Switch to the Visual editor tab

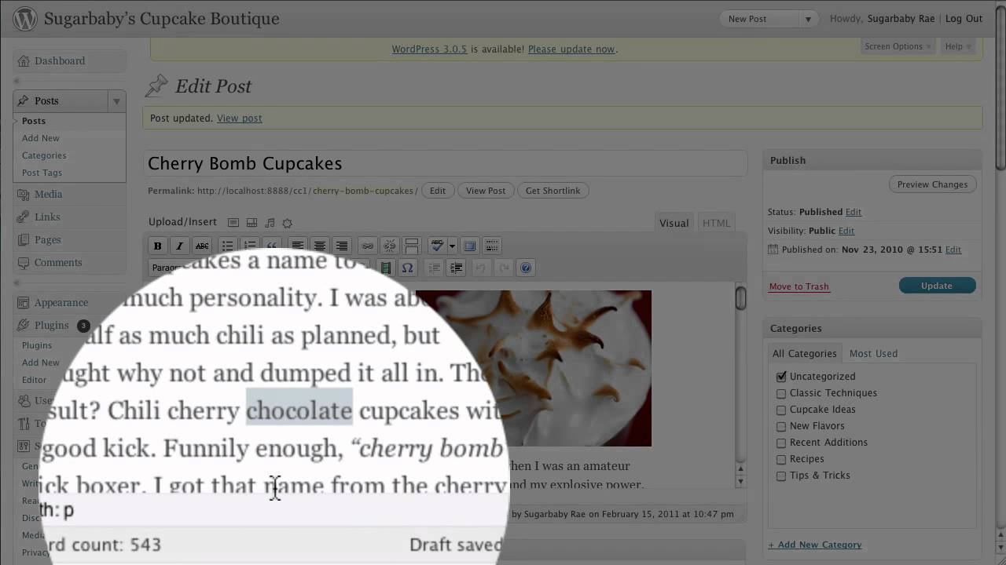click(x=674, y=223)
